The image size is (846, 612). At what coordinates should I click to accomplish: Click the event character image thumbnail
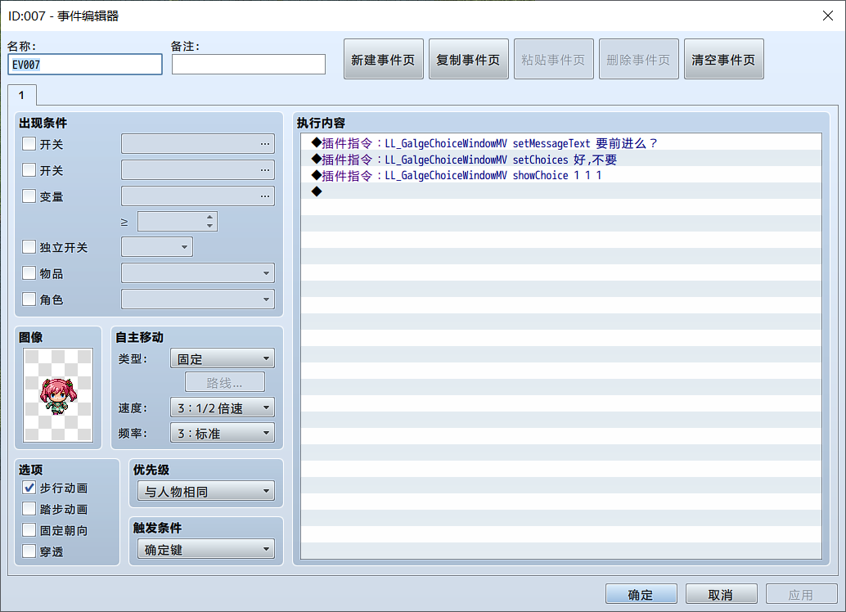pos(58,395)
